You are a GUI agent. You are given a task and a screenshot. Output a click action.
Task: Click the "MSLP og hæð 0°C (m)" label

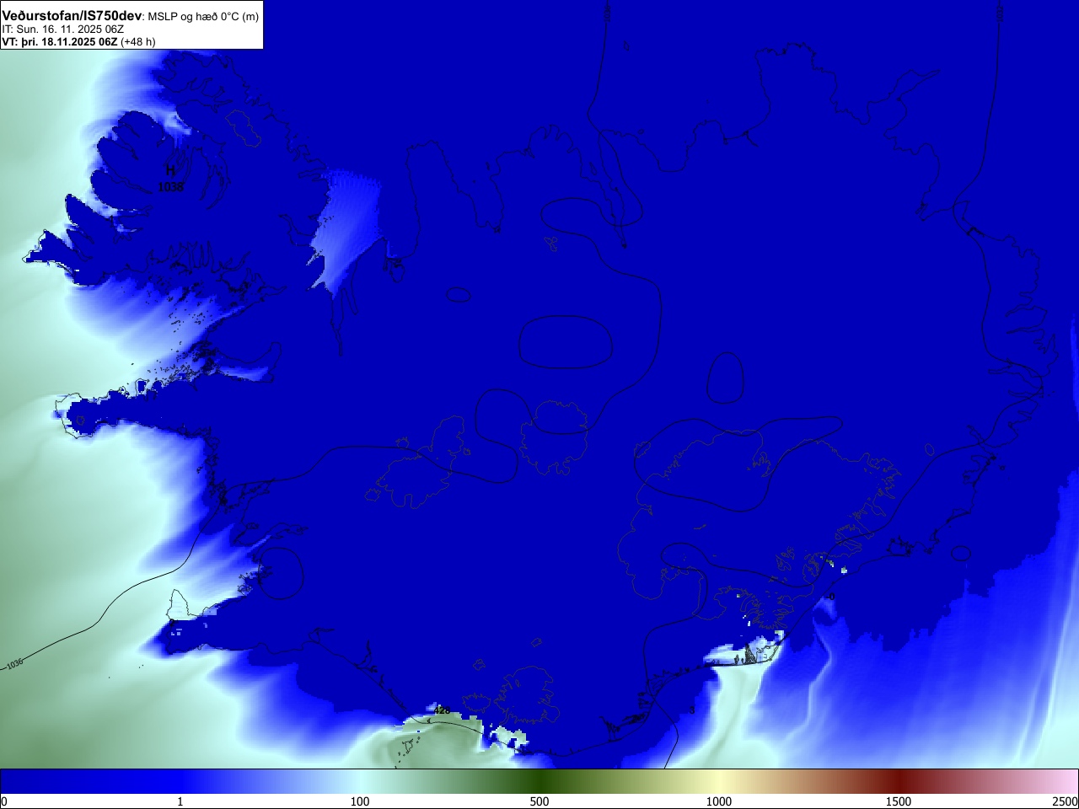(203, 17)
